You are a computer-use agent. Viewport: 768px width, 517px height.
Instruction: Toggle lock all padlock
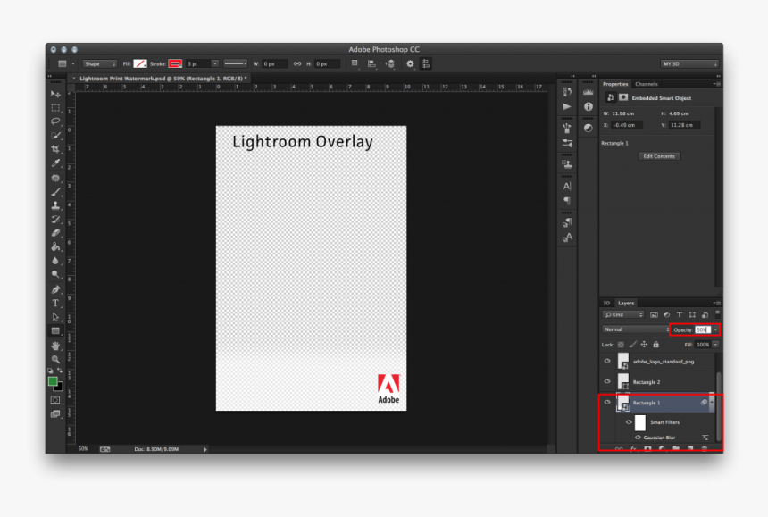tap(655, 345)
